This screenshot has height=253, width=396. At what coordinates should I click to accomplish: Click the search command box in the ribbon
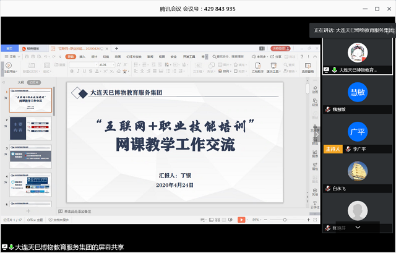[228, 57]
